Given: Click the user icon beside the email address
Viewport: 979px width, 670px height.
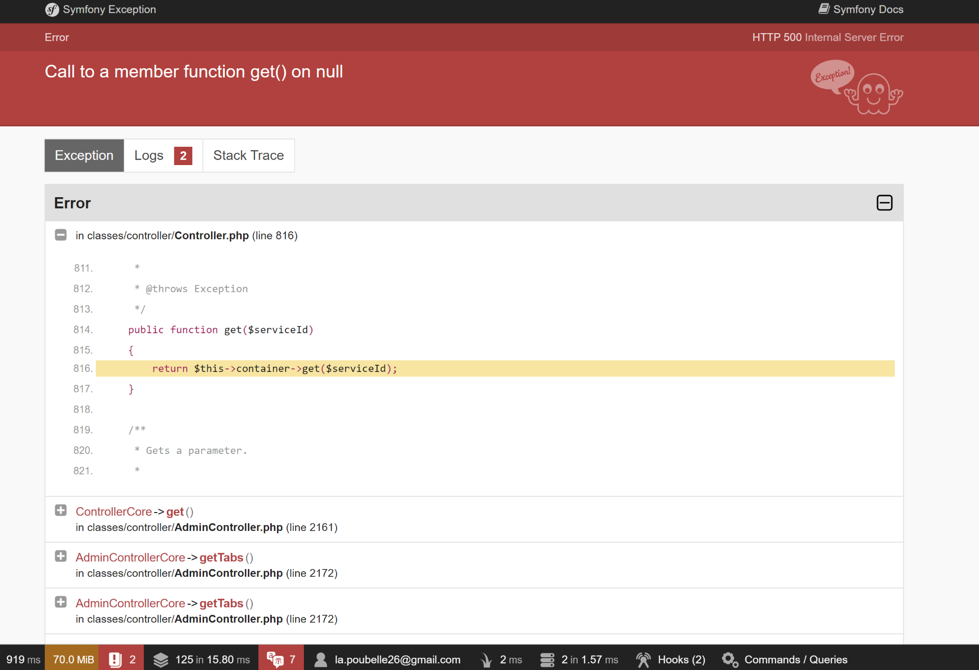Looking at the screenshot, I should pyautogui.click(x=321, y=659).
